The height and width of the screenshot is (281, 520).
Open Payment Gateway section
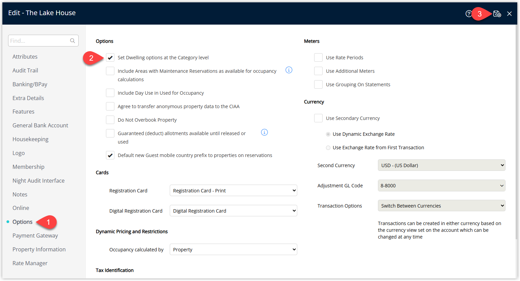click(x=35, y=236)
